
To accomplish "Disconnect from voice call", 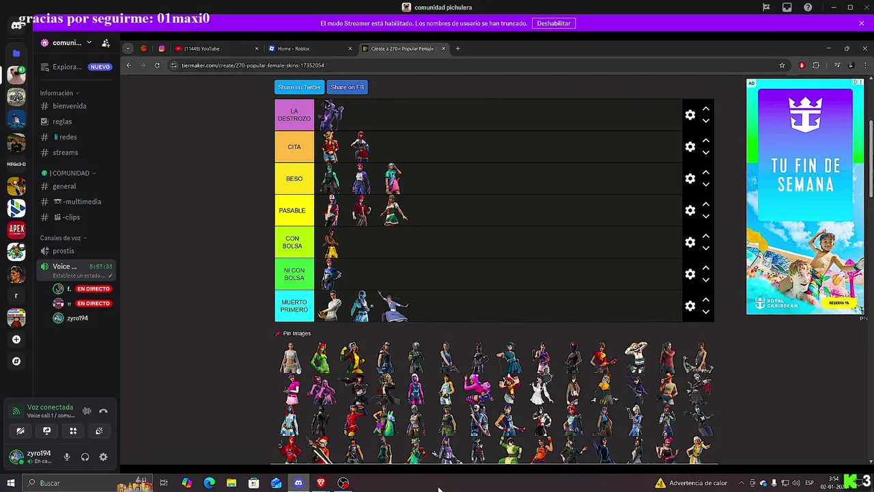I will click(103, 411).
